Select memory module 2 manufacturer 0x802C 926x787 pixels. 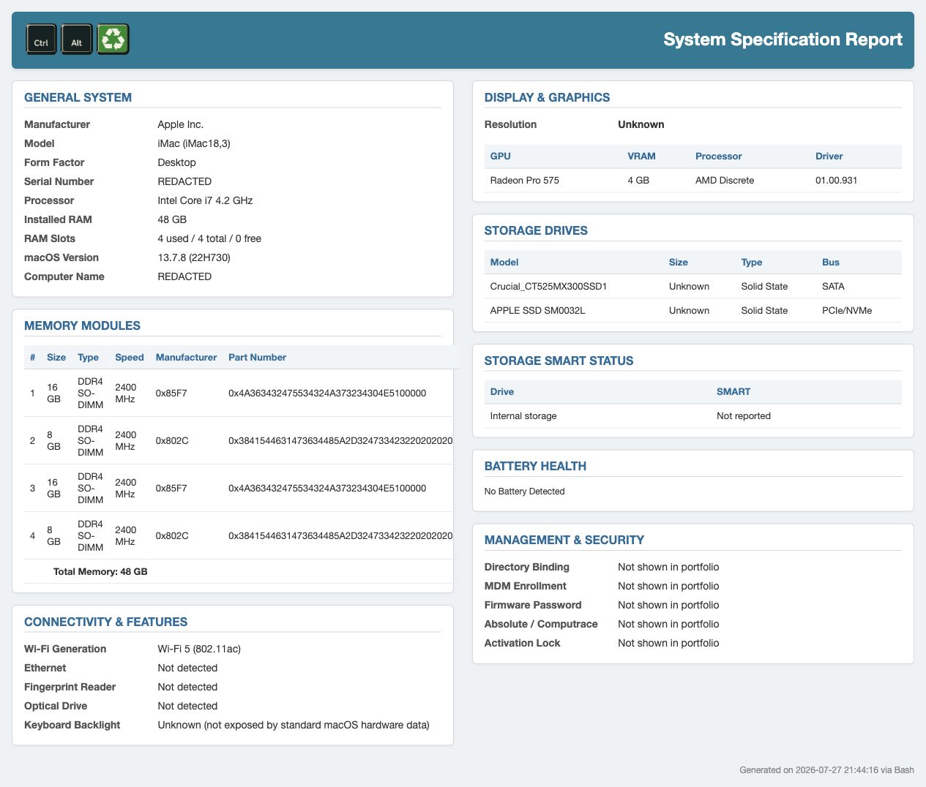coord(172,440)
